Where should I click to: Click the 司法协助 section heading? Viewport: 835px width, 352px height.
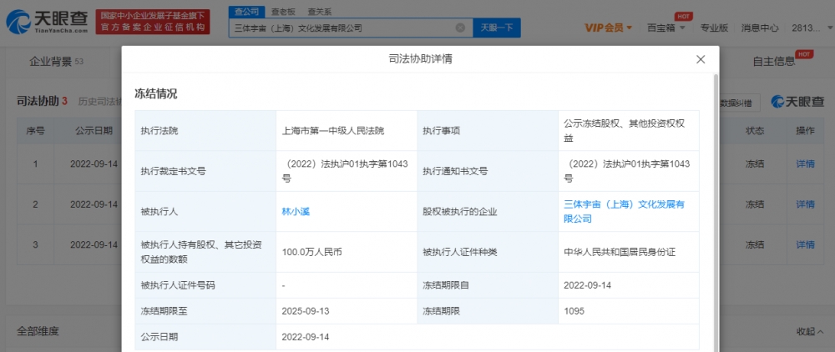[38, 100]
